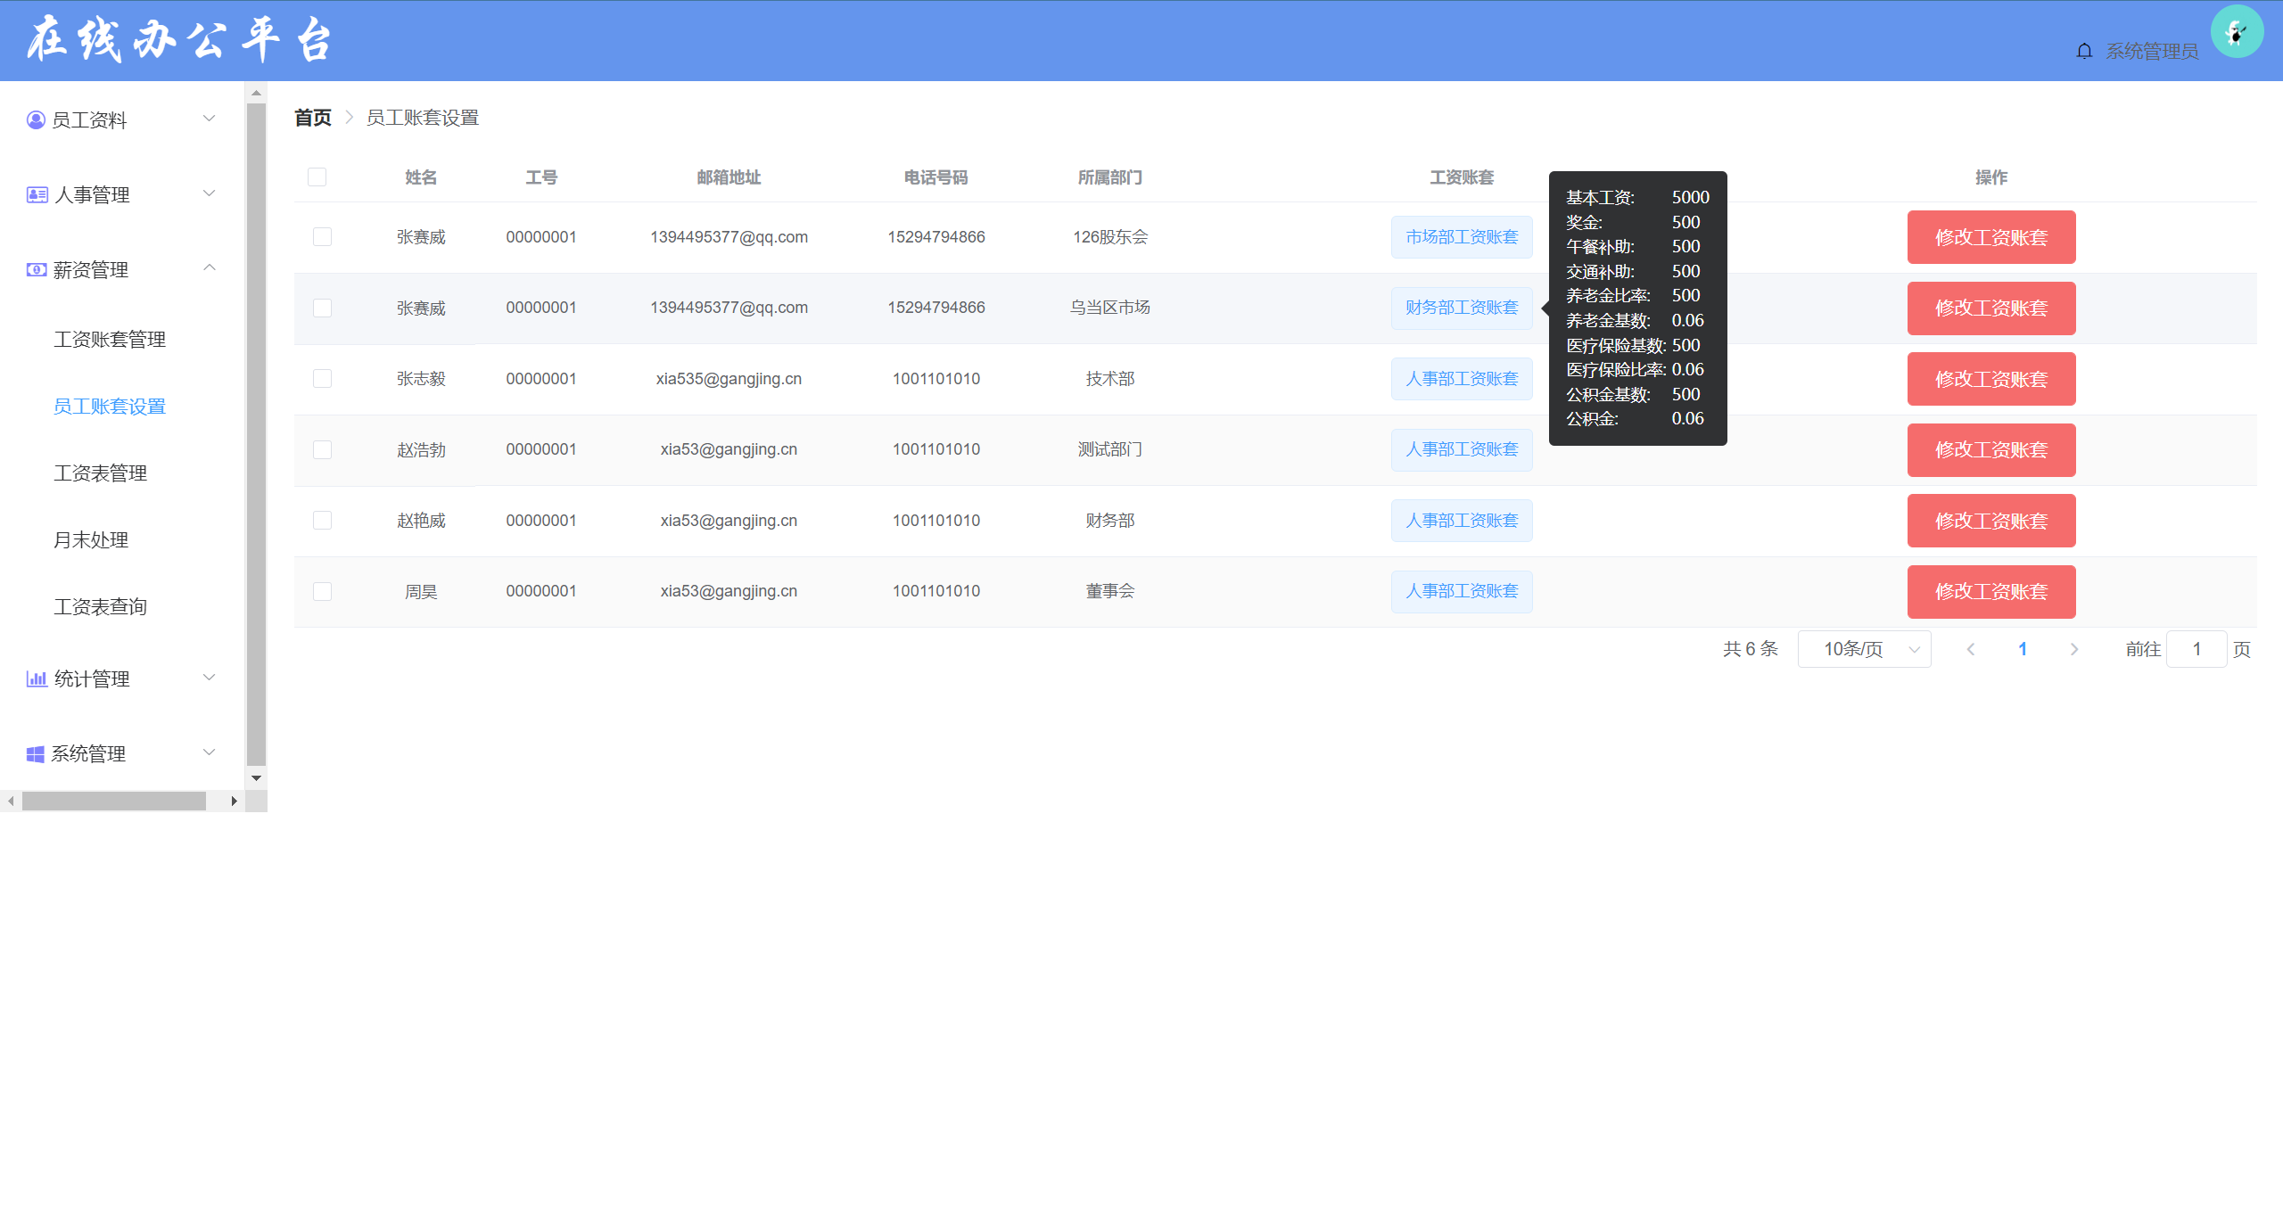This screenshot has width=2283, height=1225.
Task: Click the 前往 page number input field
Action: tap(2196, 649)
